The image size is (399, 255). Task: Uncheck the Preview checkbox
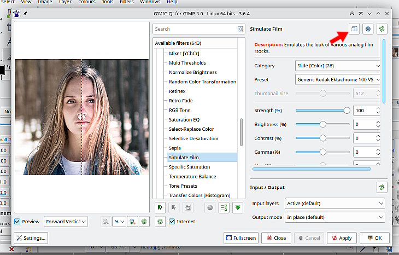click(x=18, y=222)
